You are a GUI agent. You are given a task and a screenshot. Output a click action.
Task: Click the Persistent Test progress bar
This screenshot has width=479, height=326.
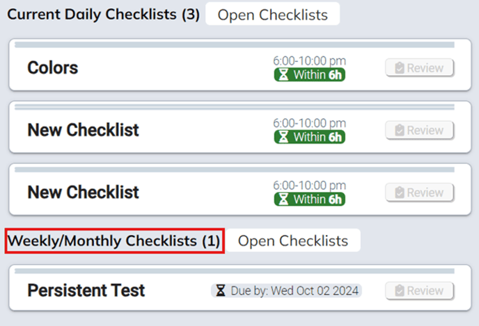click(x=234, y=270)
